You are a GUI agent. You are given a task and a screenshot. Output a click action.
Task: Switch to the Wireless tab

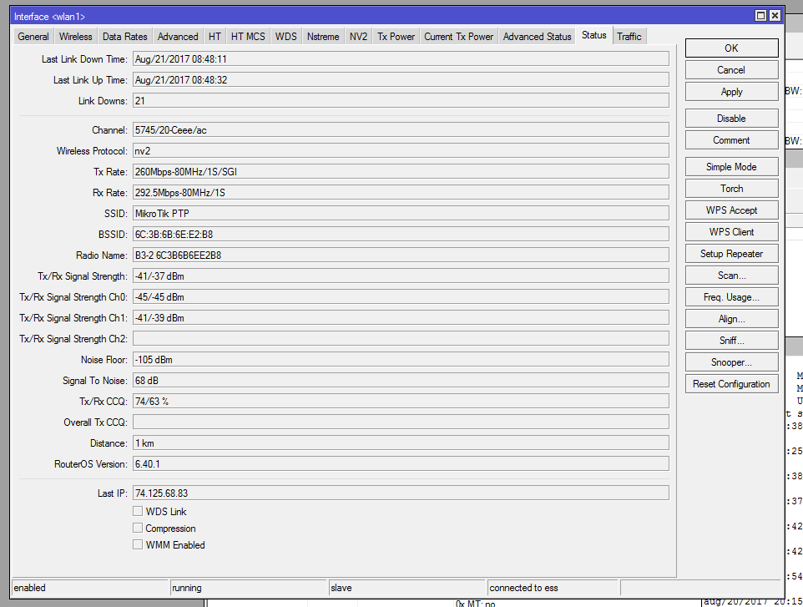[x=75, y=36]
